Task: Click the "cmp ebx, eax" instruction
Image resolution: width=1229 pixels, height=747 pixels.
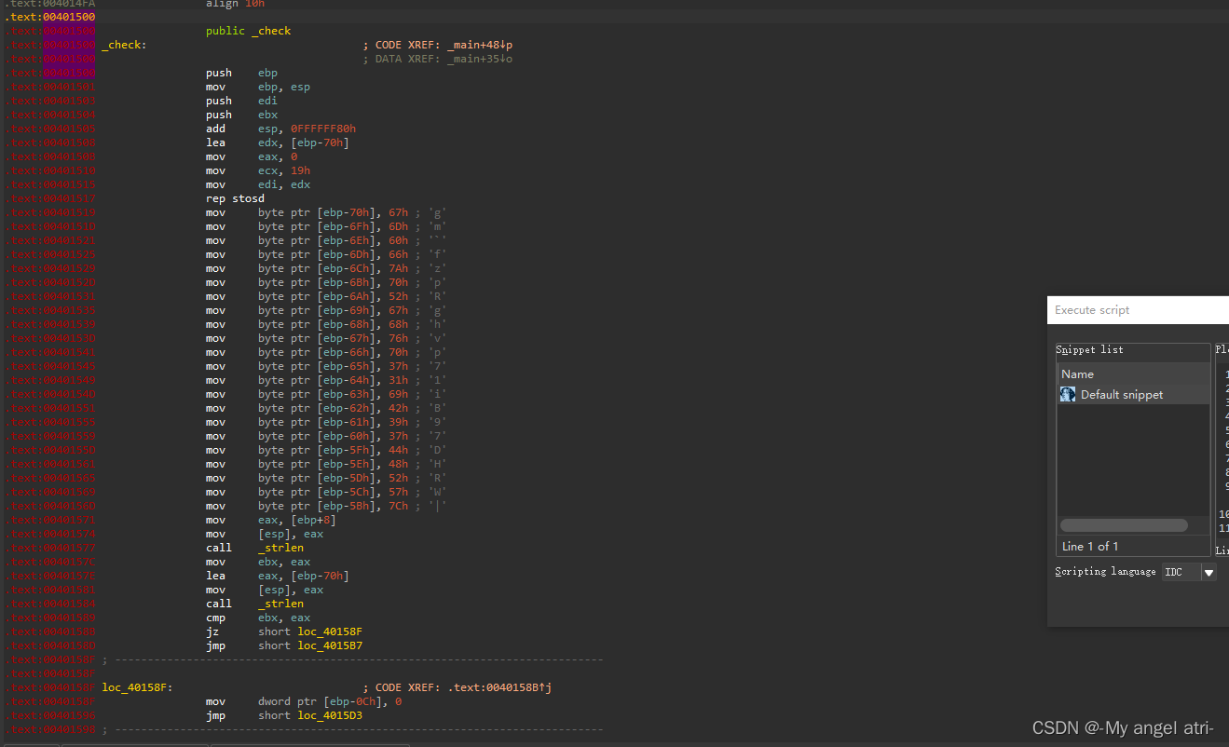Action: click(x=258, y=618)
